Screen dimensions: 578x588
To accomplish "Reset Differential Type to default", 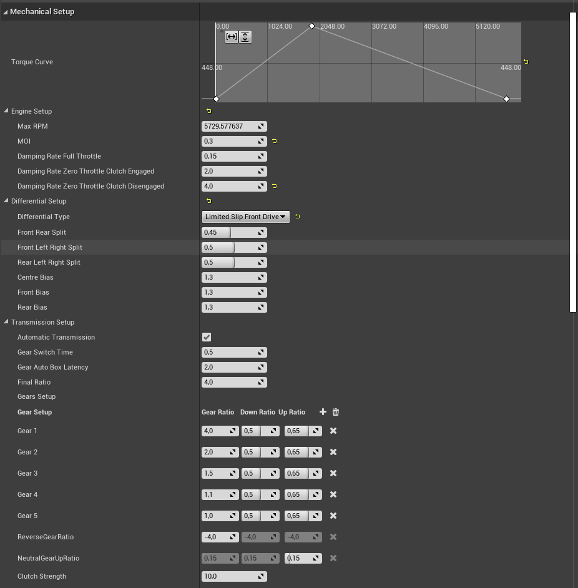I will 298,217.
